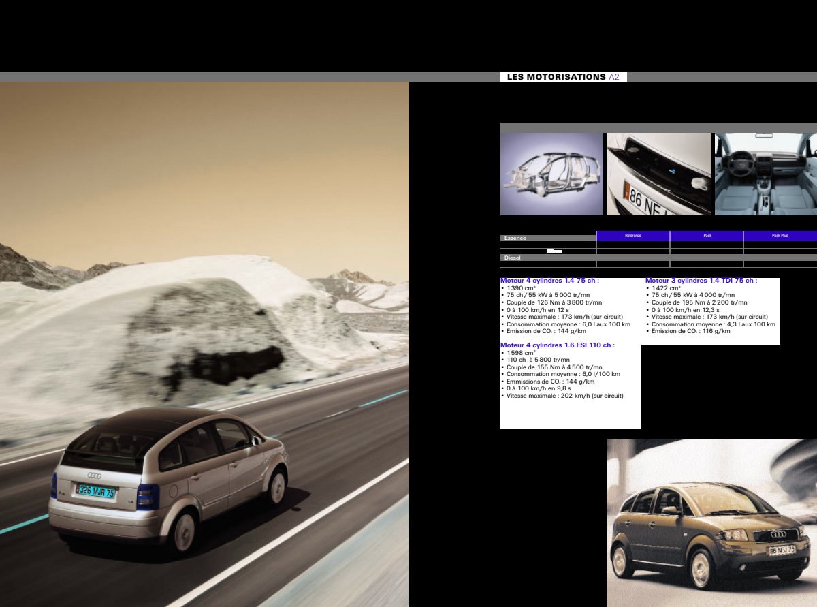Viewport: 817px width, 607px height.
Task: Click the "LES MOTORISATIONS A2" page heading
Action: pyautogui.click(x=563, y=77)
